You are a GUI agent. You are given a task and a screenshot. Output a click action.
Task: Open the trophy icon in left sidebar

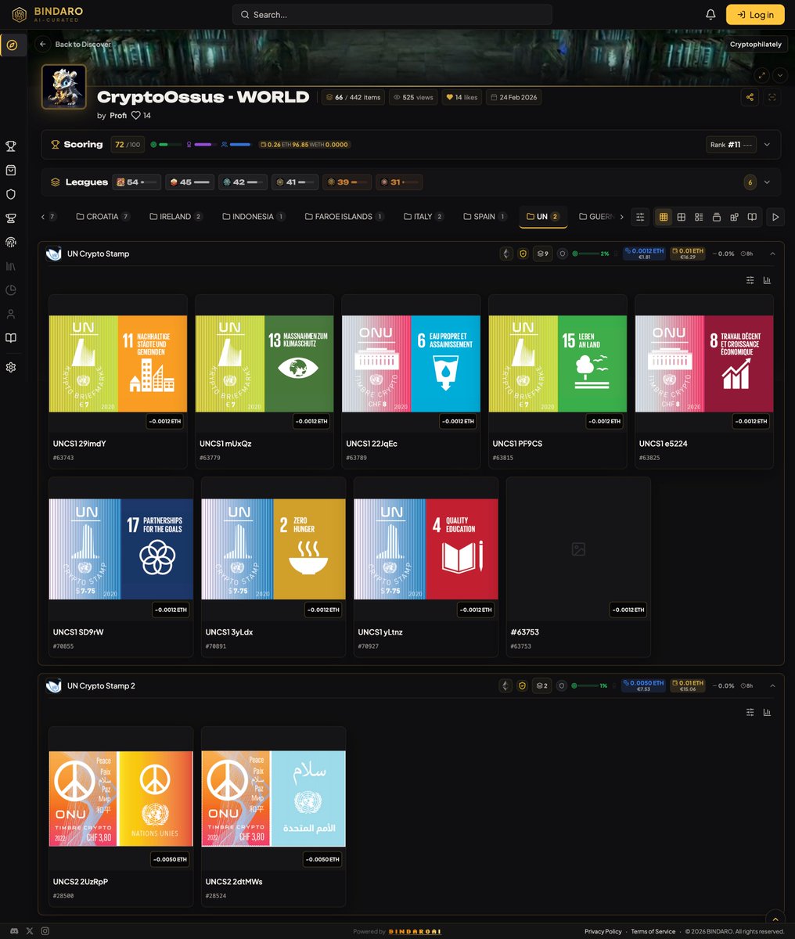[11, 146]
